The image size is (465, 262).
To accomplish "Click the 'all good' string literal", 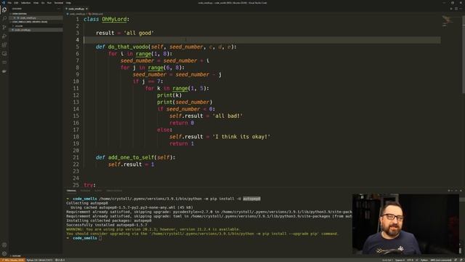I will click(139, 33).
